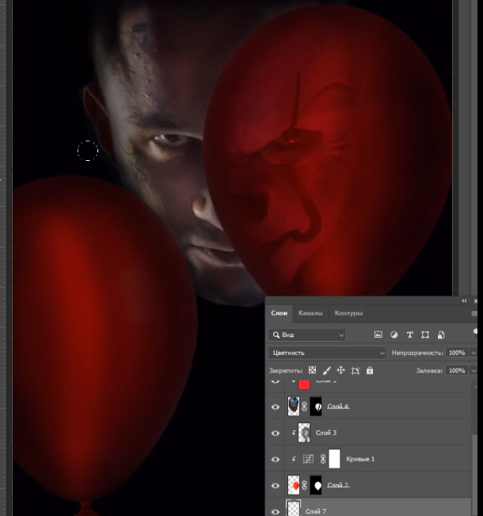Click the clipping arrow on Слой 3
Image resolution: width=483 pixels, height=516 pixels.
(294, 433)
